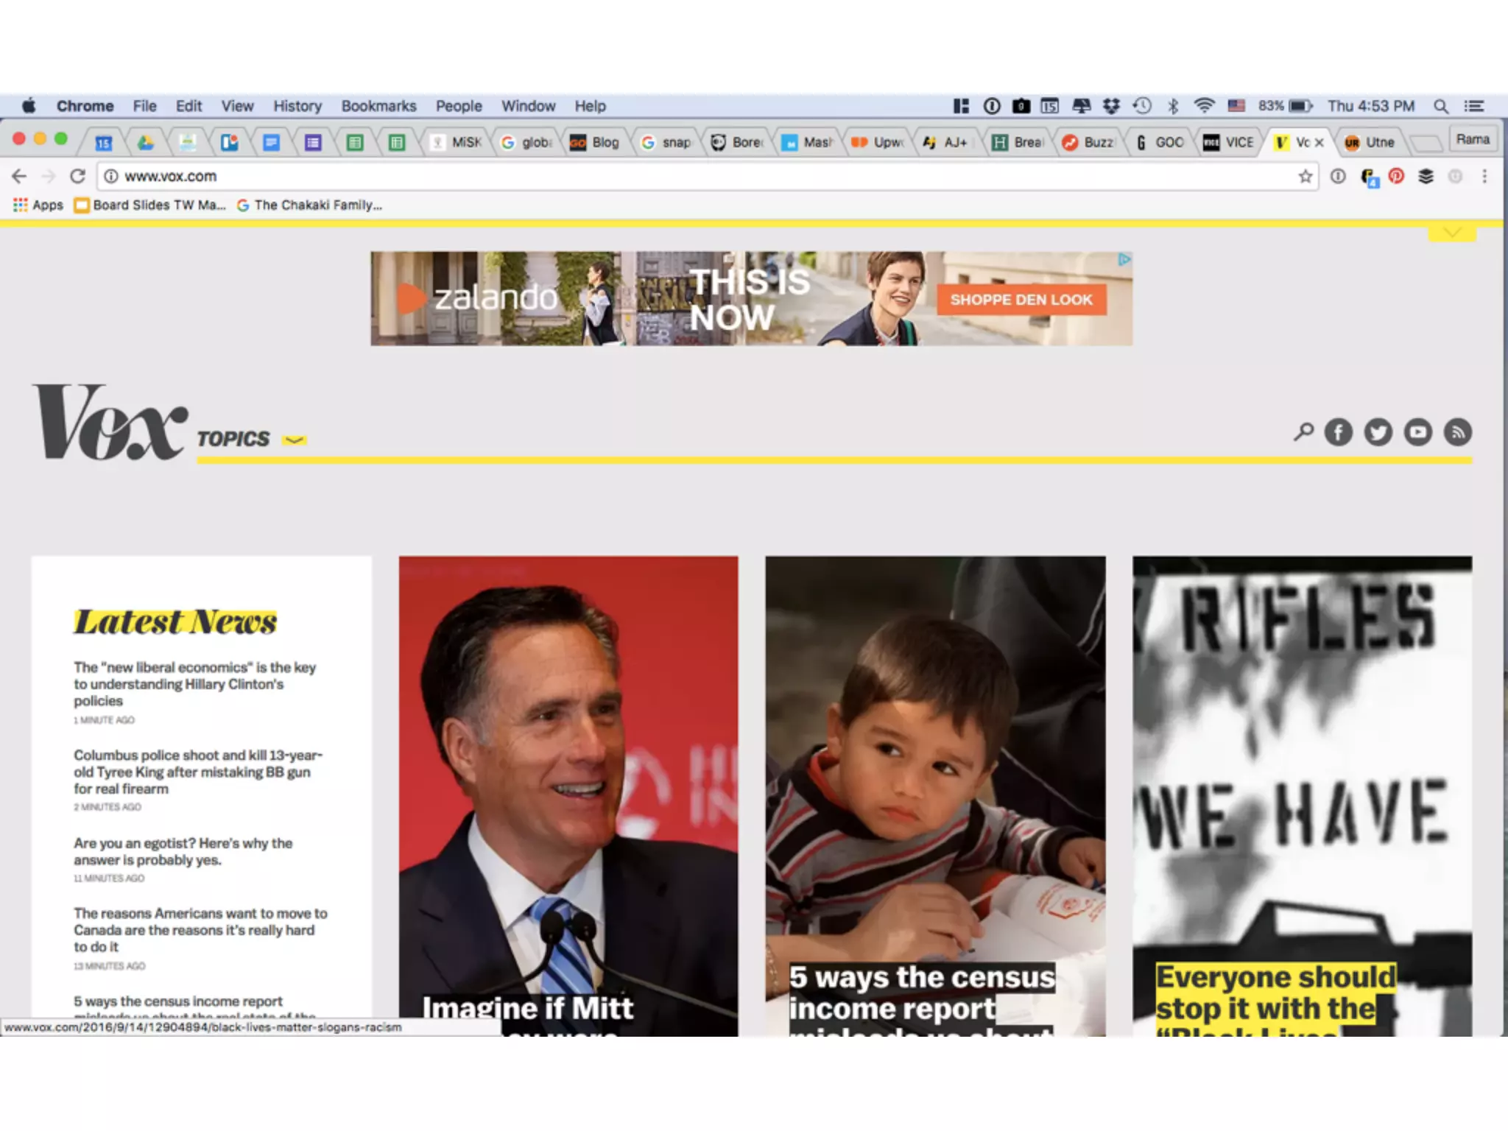Image resolution: width=1508 pixels, height=1131 pixels.
Task: Open Chrome three-dot menu
Action: tap(1484, 177)
